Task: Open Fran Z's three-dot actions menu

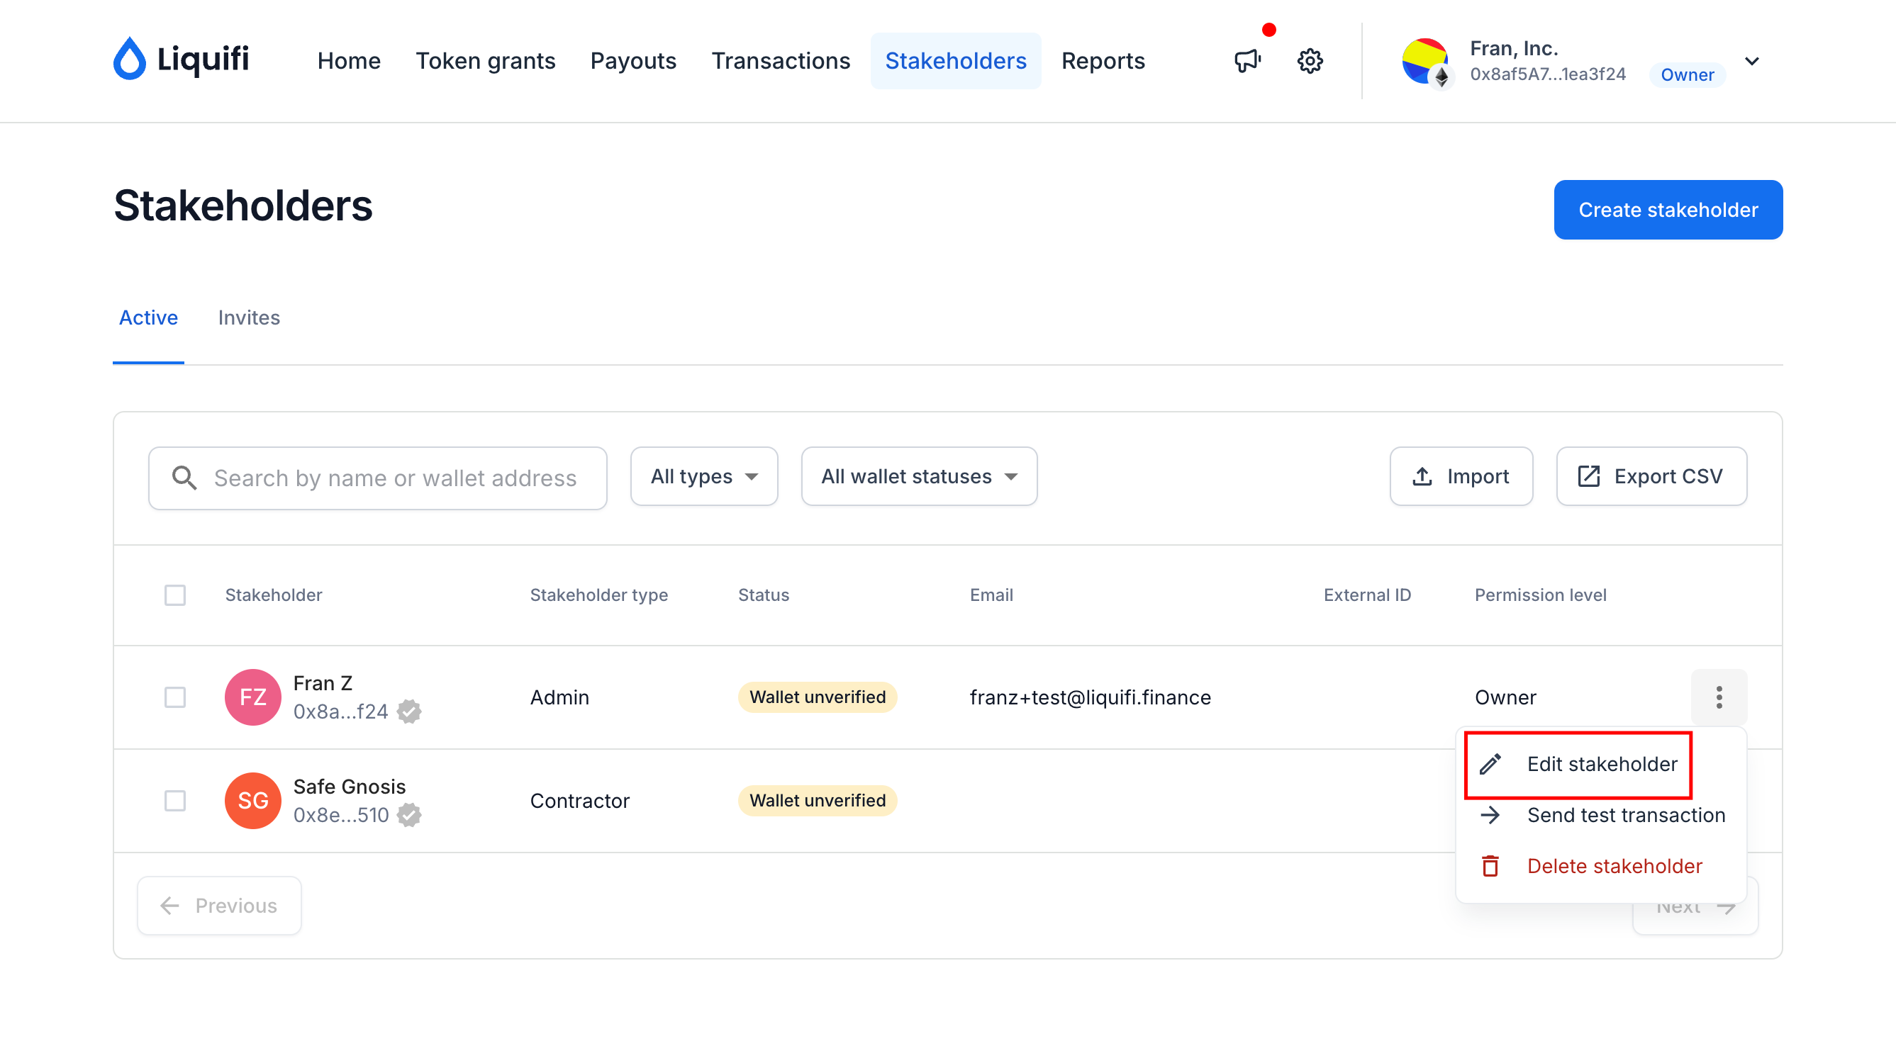Action: [1719, 697]
